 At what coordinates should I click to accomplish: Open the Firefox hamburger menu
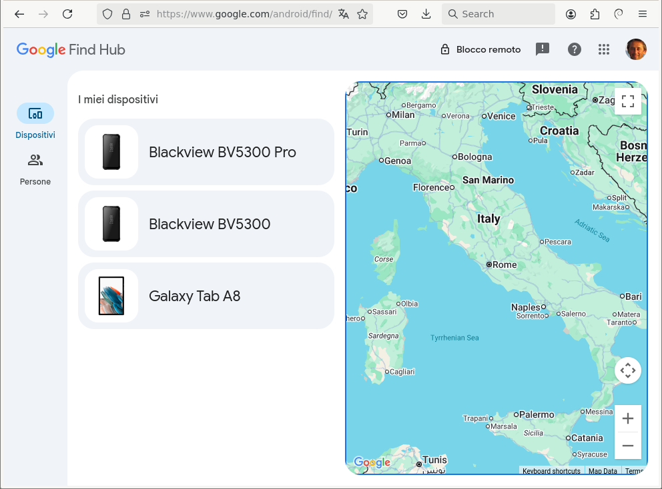coord(643,15)
